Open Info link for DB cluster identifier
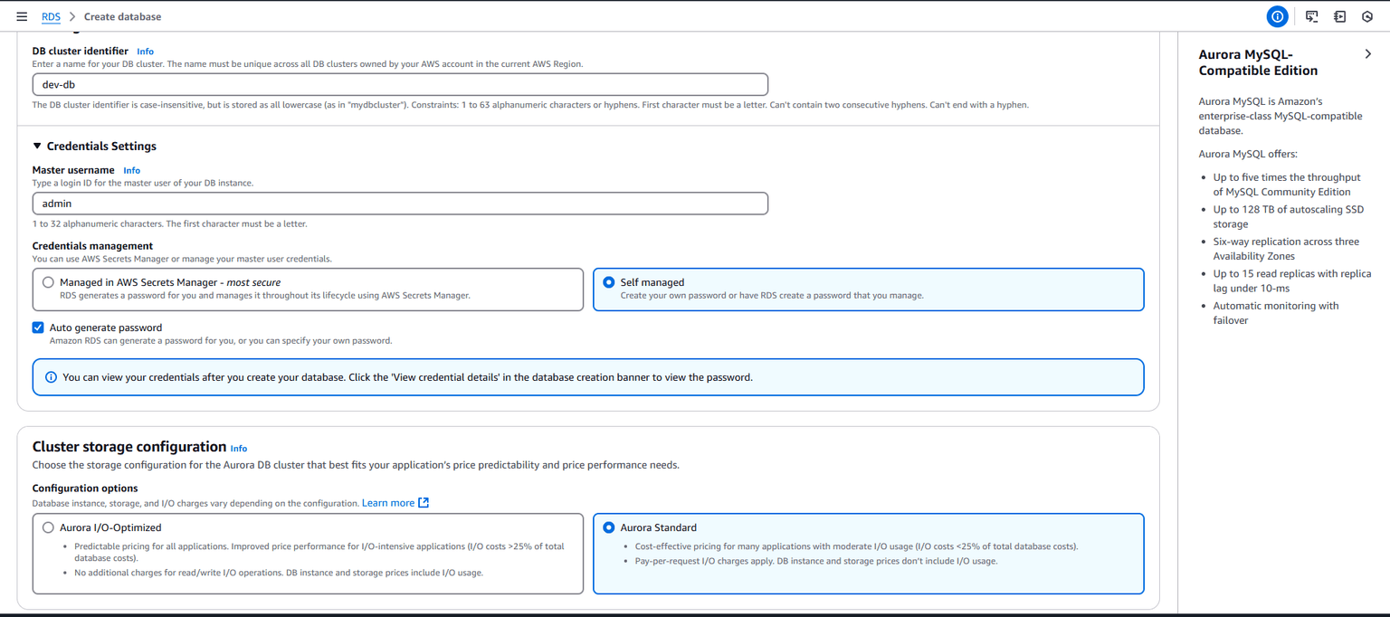Image resolution: width=1390 pixels, height=617 pixels. 145,52
